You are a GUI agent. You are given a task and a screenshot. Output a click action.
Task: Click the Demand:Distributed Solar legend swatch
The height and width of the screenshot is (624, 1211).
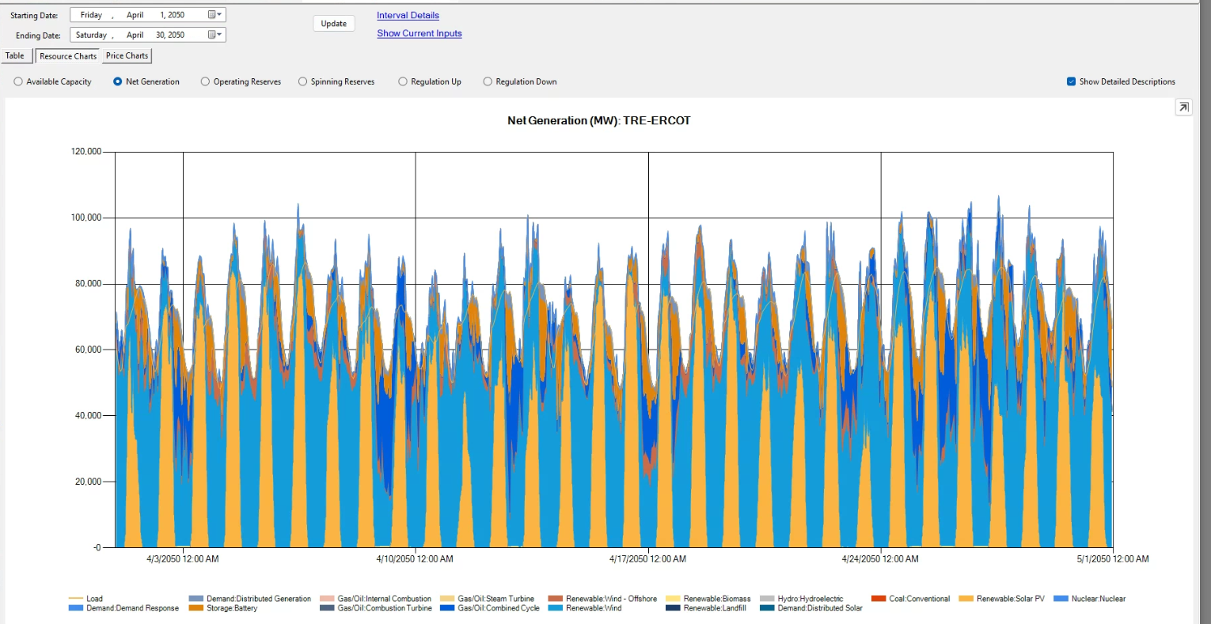click(767, 608)
